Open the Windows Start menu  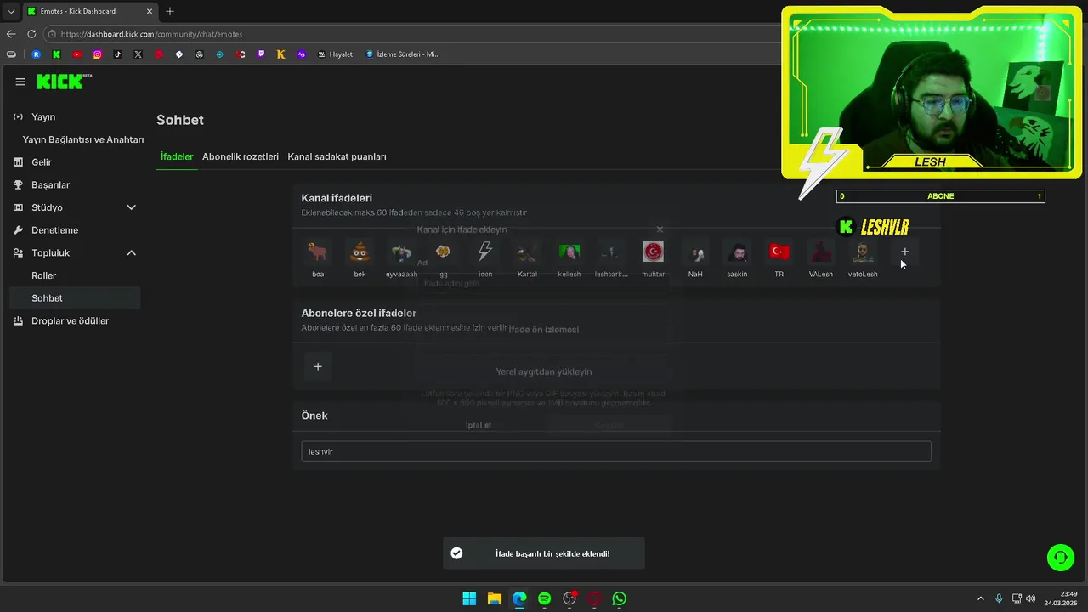point(469,598)
